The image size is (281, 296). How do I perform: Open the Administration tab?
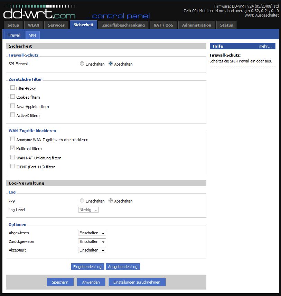196,25
